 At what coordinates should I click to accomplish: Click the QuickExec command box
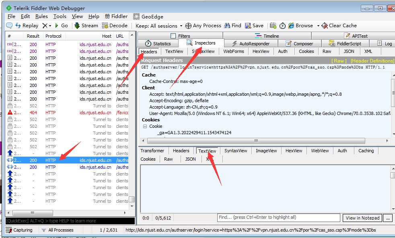pos(70,221)
